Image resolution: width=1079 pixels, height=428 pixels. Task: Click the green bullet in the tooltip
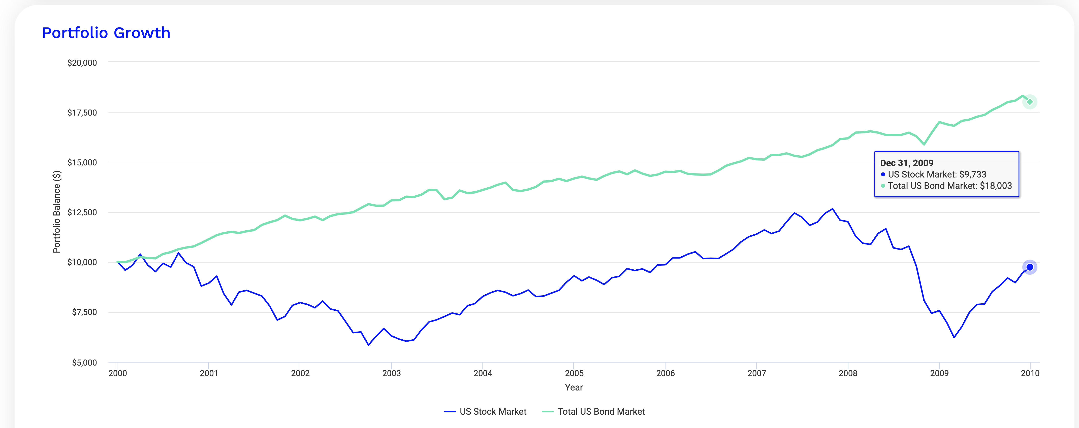pyautogui.click(x=883, y=186)
